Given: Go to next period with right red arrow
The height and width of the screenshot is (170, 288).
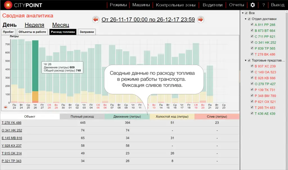Looking at the screenshot, I should (201, 19).
